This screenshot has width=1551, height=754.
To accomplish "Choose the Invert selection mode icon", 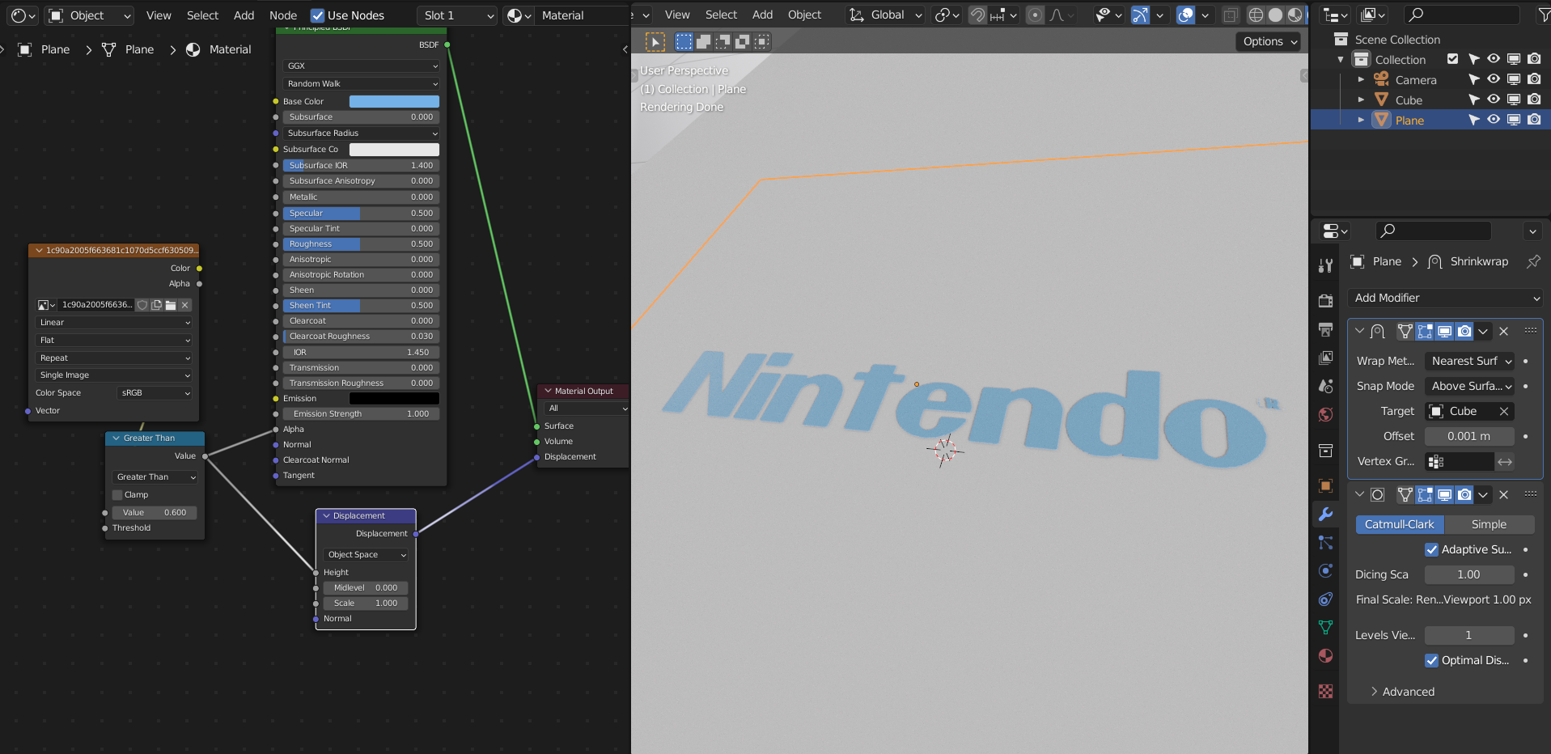I will click(743, 42).
